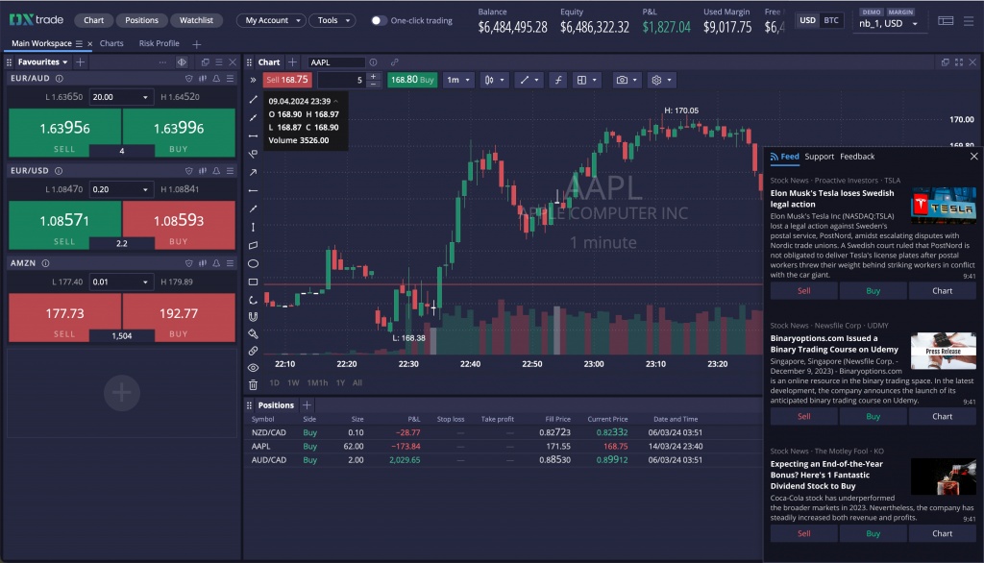Toggle drawings visibility eye icon
This screenshot has height=563, width=984.
[x=253, y=368]
